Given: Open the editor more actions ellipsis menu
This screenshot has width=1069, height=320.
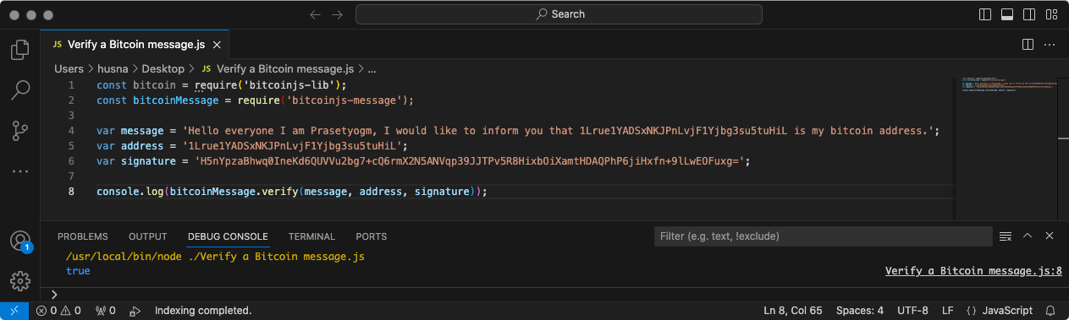Looking at the screenshot, I should (1050, 44).
